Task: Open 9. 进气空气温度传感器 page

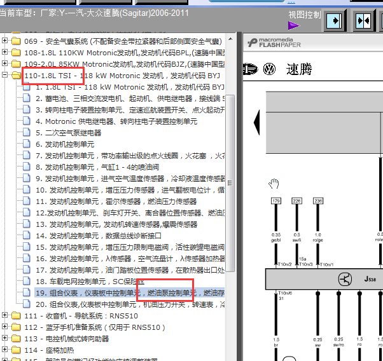Action: click(x=130, y=179)
